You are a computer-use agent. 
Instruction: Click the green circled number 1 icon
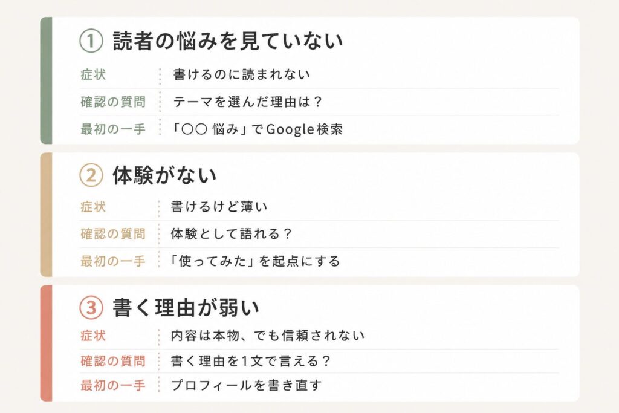91,41
